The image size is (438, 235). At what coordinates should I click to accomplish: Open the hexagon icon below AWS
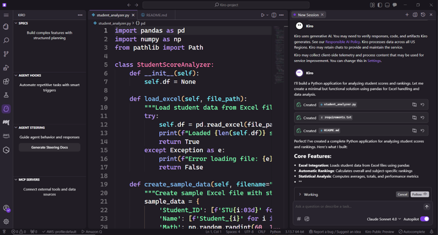6,150
